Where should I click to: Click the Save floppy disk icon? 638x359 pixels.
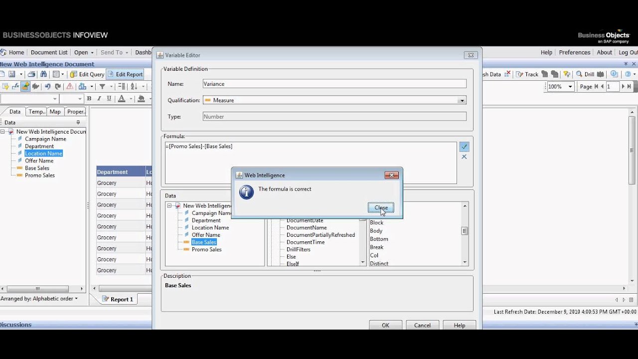pyautogui.click(x=11, y=74)
